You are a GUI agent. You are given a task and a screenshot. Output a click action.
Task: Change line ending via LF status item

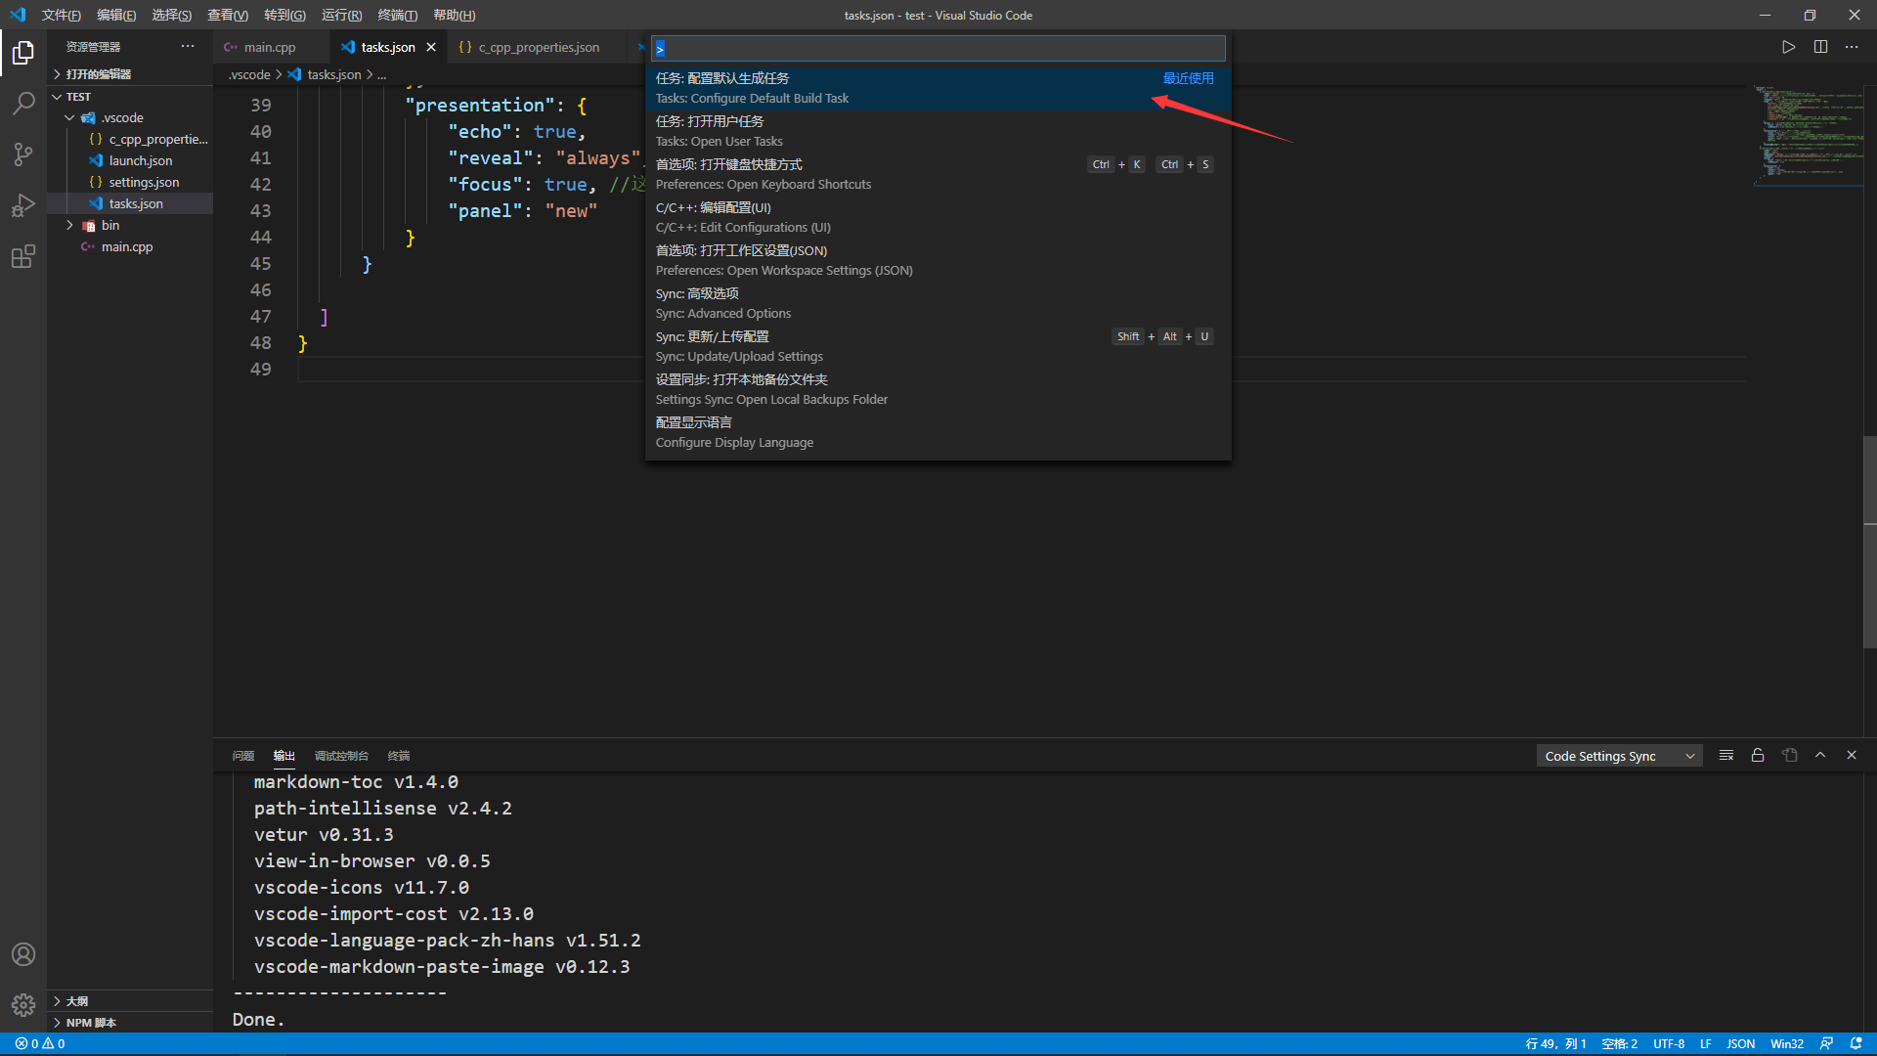coord(1706,1043)
